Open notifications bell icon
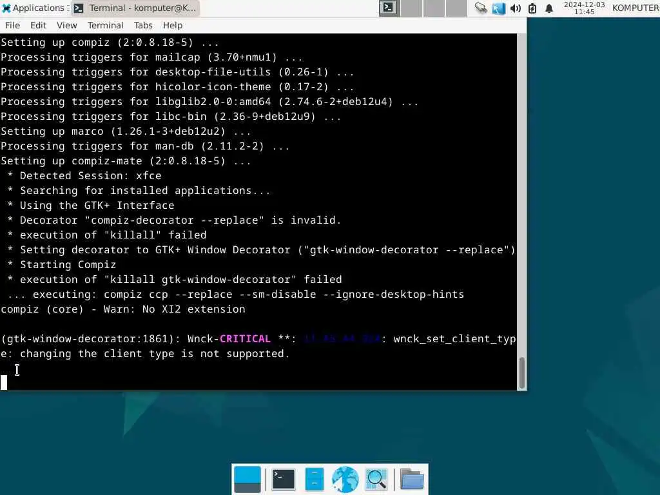This screenshot has width=660, height=495. pos(549,8)
